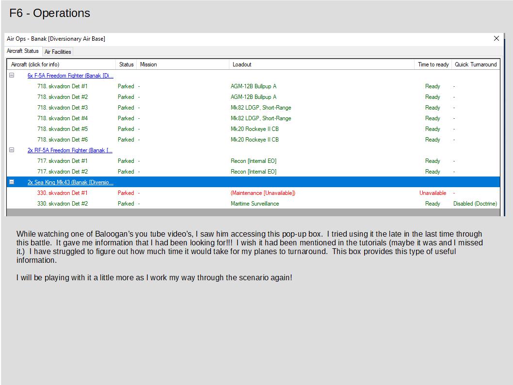Select 718. skvadron Det #3 row
Image resolution: width=513 pixels, height=385 pixels.
253,108
